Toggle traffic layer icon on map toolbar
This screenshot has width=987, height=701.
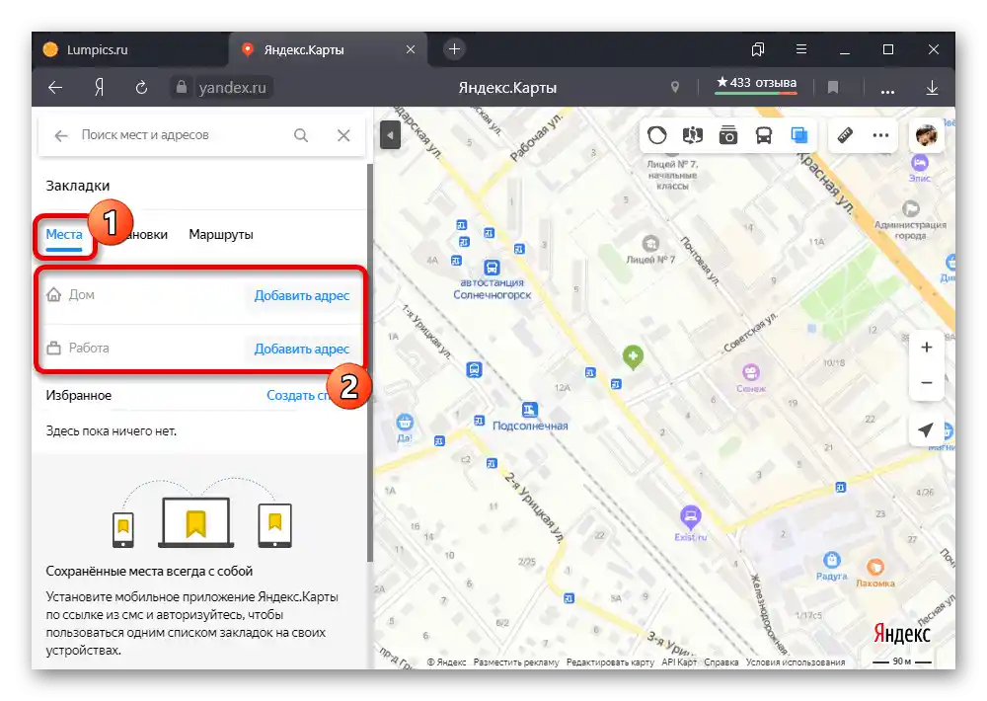pos(657,135)
